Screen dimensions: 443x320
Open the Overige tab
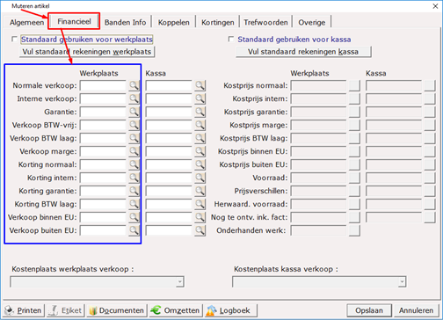312,22
